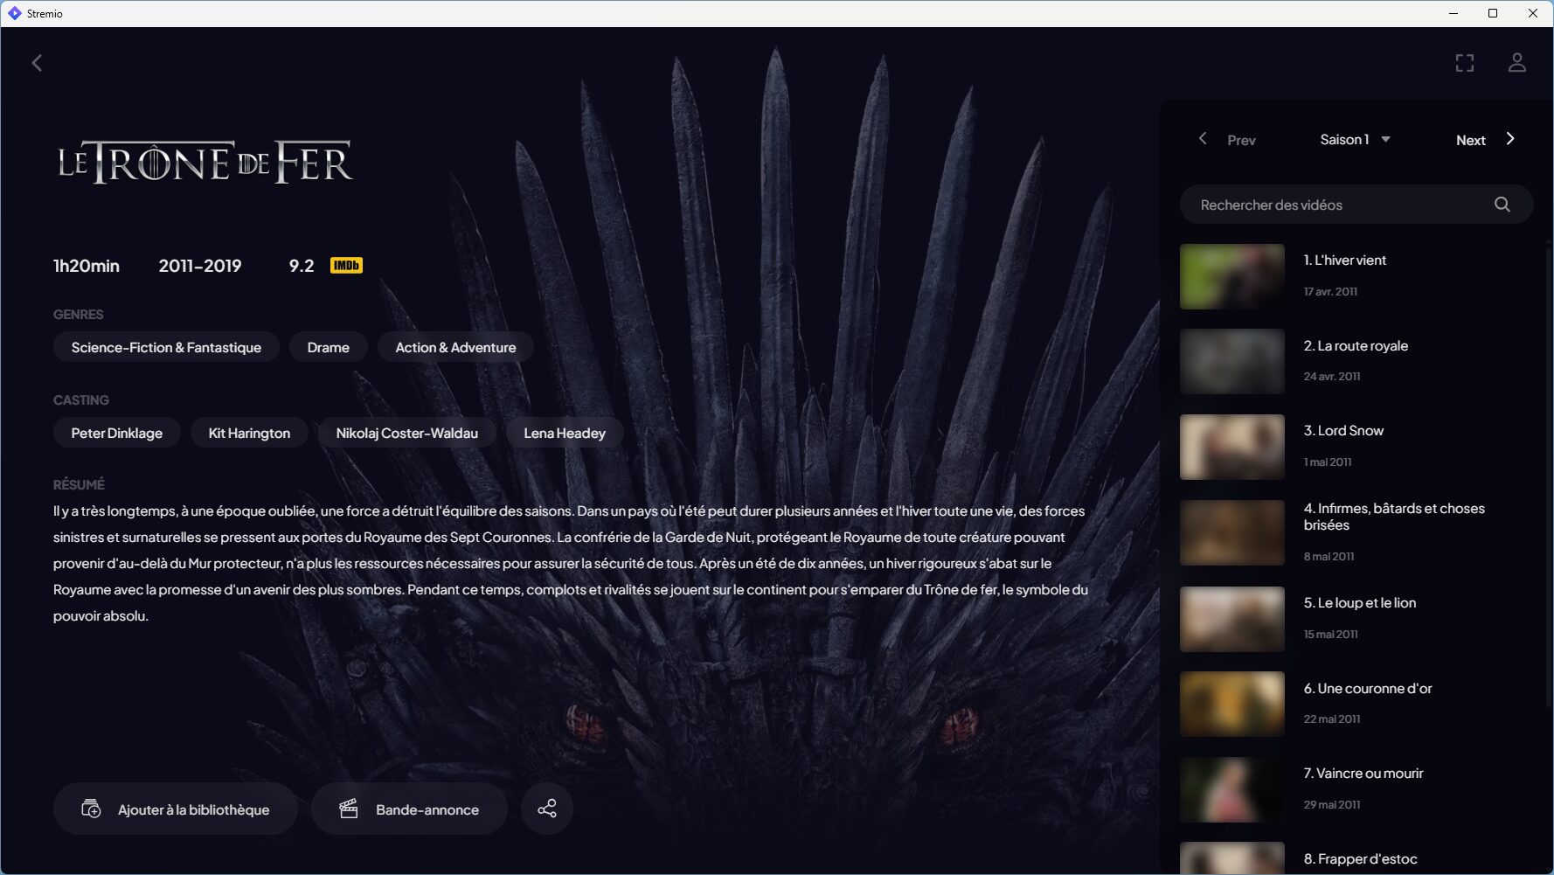
Task: Click the 17 avr. 2011 date
Action: pos(1330,292)
